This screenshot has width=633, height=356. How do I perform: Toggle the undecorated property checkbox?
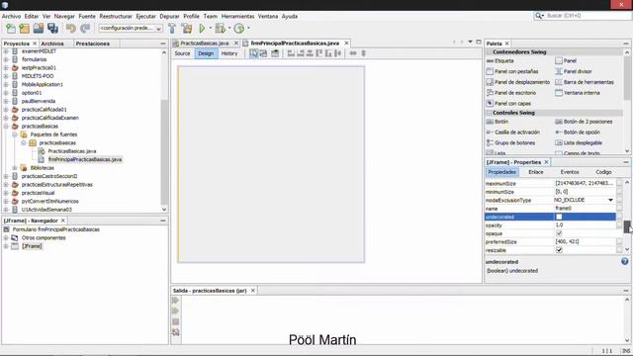pos(559,218)
